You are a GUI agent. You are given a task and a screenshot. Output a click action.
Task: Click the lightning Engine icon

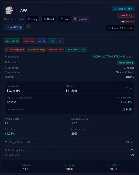click(6, 62)
